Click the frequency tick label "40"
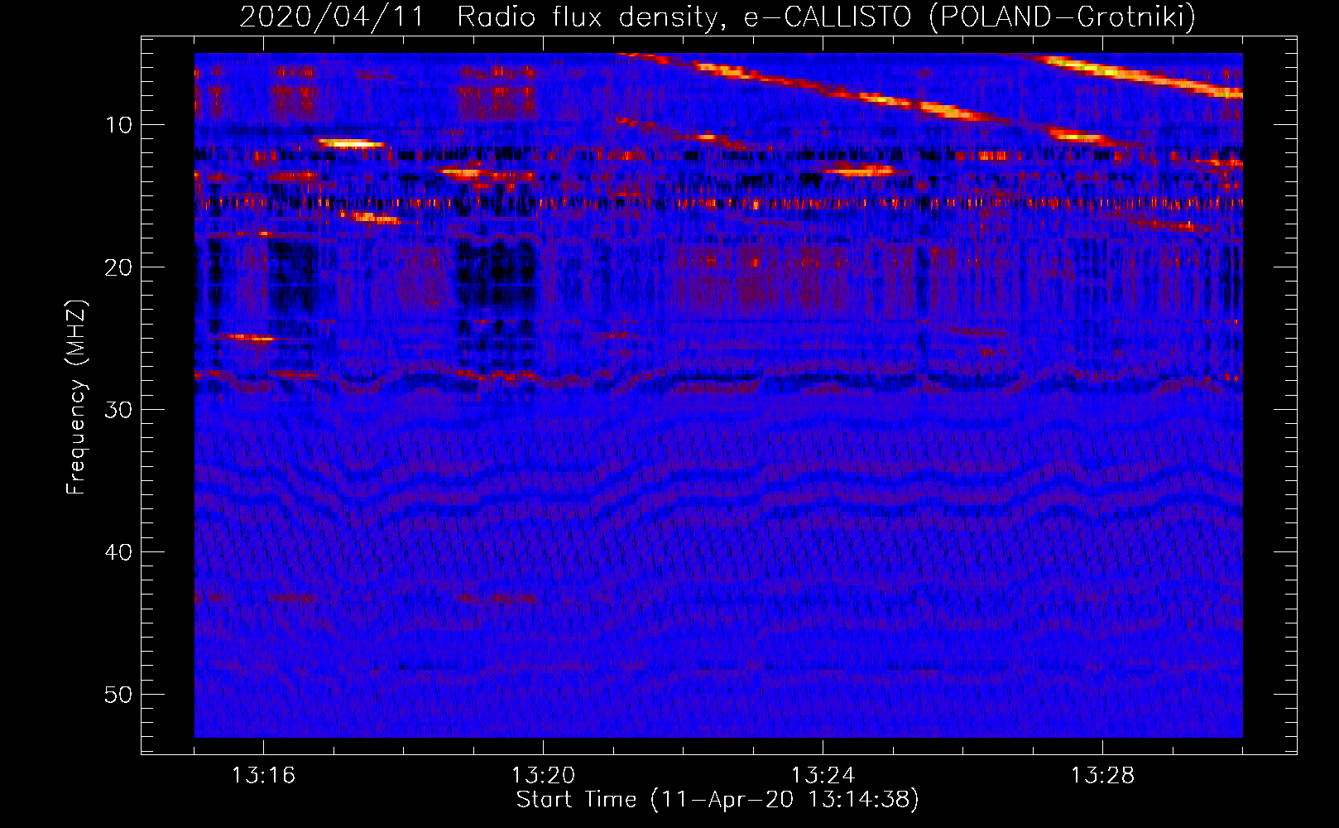Image resolution: width=1339 pixels, height=828 pixels. click(118, 552)
